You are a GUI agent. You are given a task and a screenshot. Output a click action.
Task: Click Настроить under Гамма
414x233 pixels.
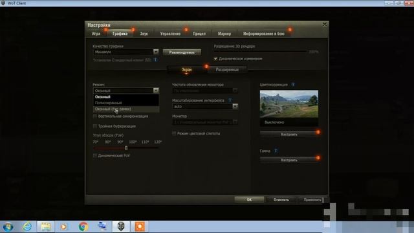click(289, 160)
